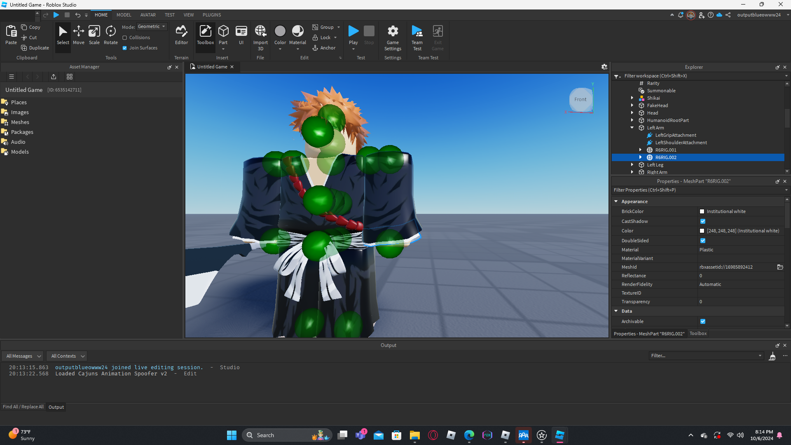Click the Output Filter input field
Image resolution: width=791 pixels, height=445 pixels.
click(x=704, y=356)
